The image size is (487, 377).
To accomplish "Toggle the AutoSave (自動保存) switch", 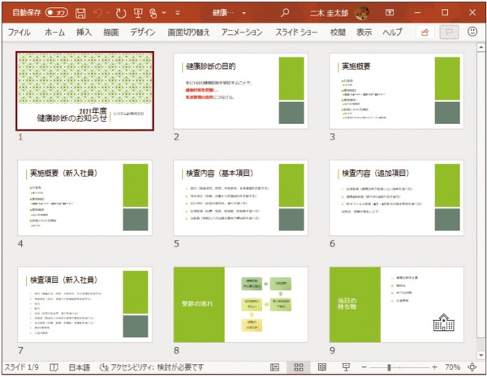I will pyautogui.click(x=57, y=13).
